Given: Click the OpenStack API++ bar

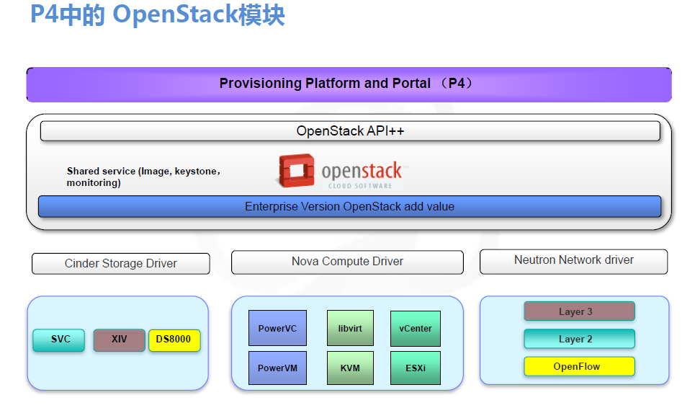Looking at the screenshot, I should [x=350, y=131].
